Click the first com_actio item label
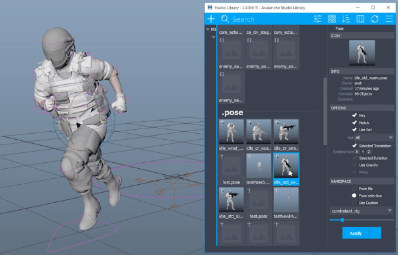Viewport: 398px width, 255px height. click(230, 32)
